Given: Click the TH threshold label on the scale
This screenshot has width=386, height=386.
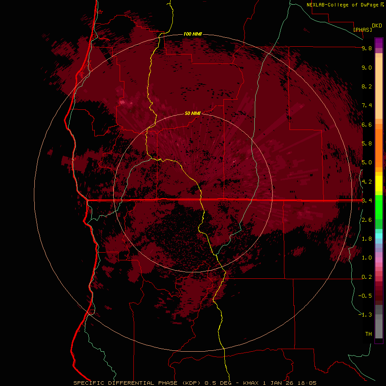Looking at the screenshot, I should [x=368, y=334].
